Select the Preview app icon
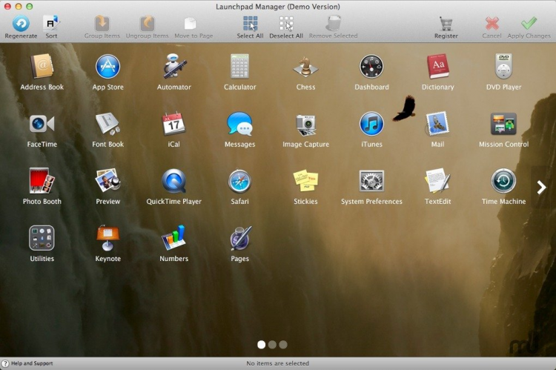The height and width of the screenshot is (370, 556). (x=107, y=181)
